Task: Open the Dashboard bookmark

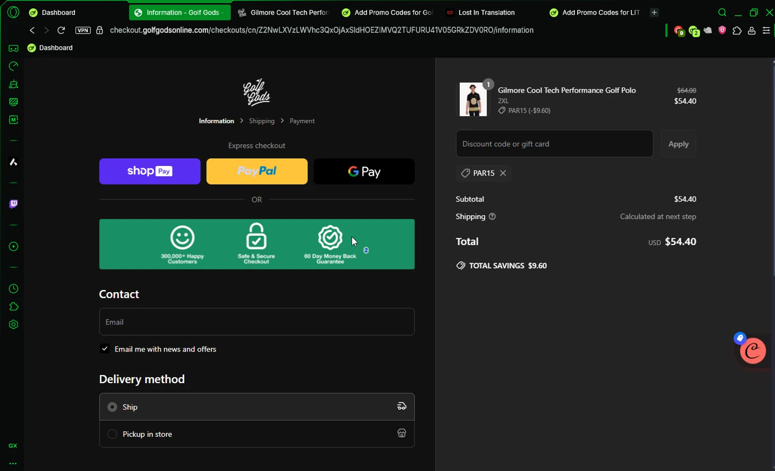Action: [x=50, y=48]
